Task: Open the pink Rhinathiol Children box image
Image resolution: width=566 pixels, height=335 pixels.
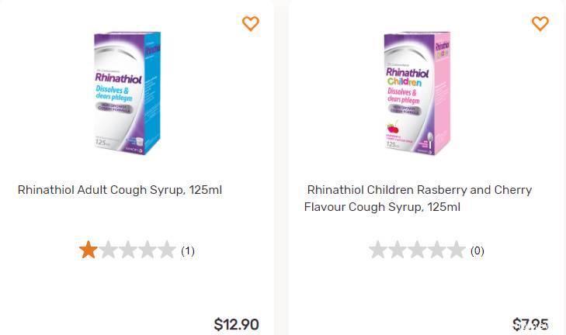Action: tap(417, 93)
